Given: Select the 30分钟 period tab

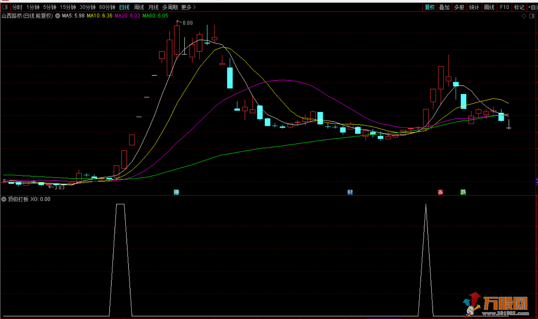Looking at the screenshot, I should pos(88,7).
